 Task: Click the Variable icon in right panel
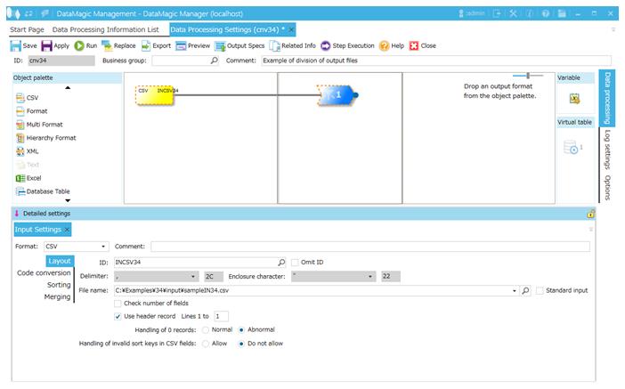[x=574, y=99]
